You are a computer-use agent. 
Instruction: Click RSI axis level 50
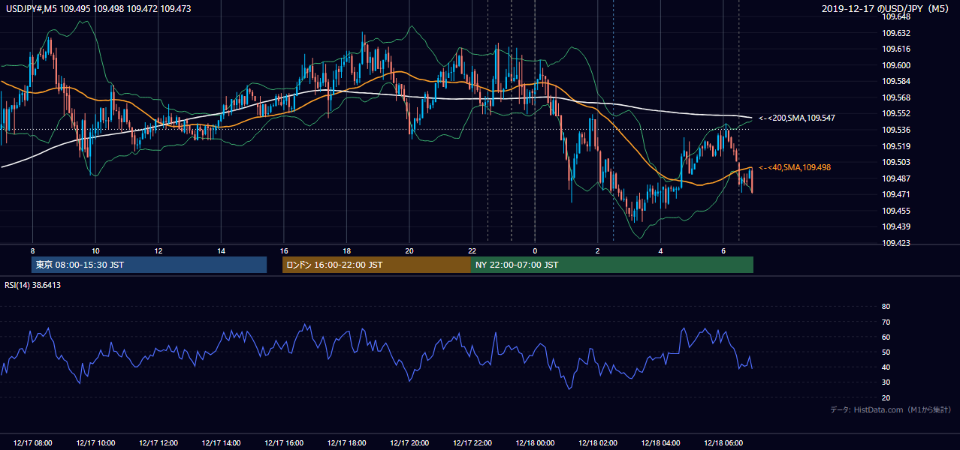886,352
